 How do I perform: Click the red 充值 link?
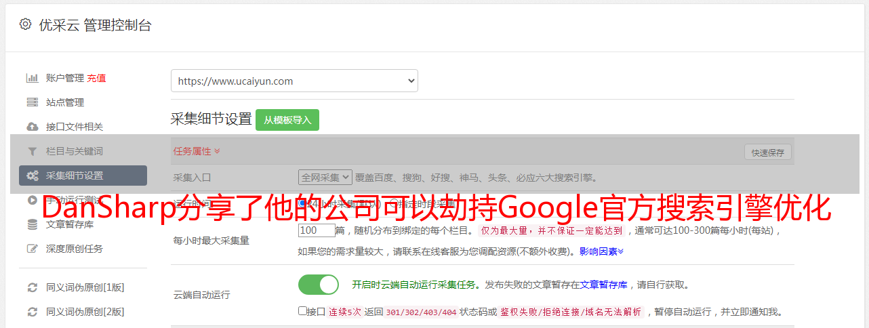(96, 78)
